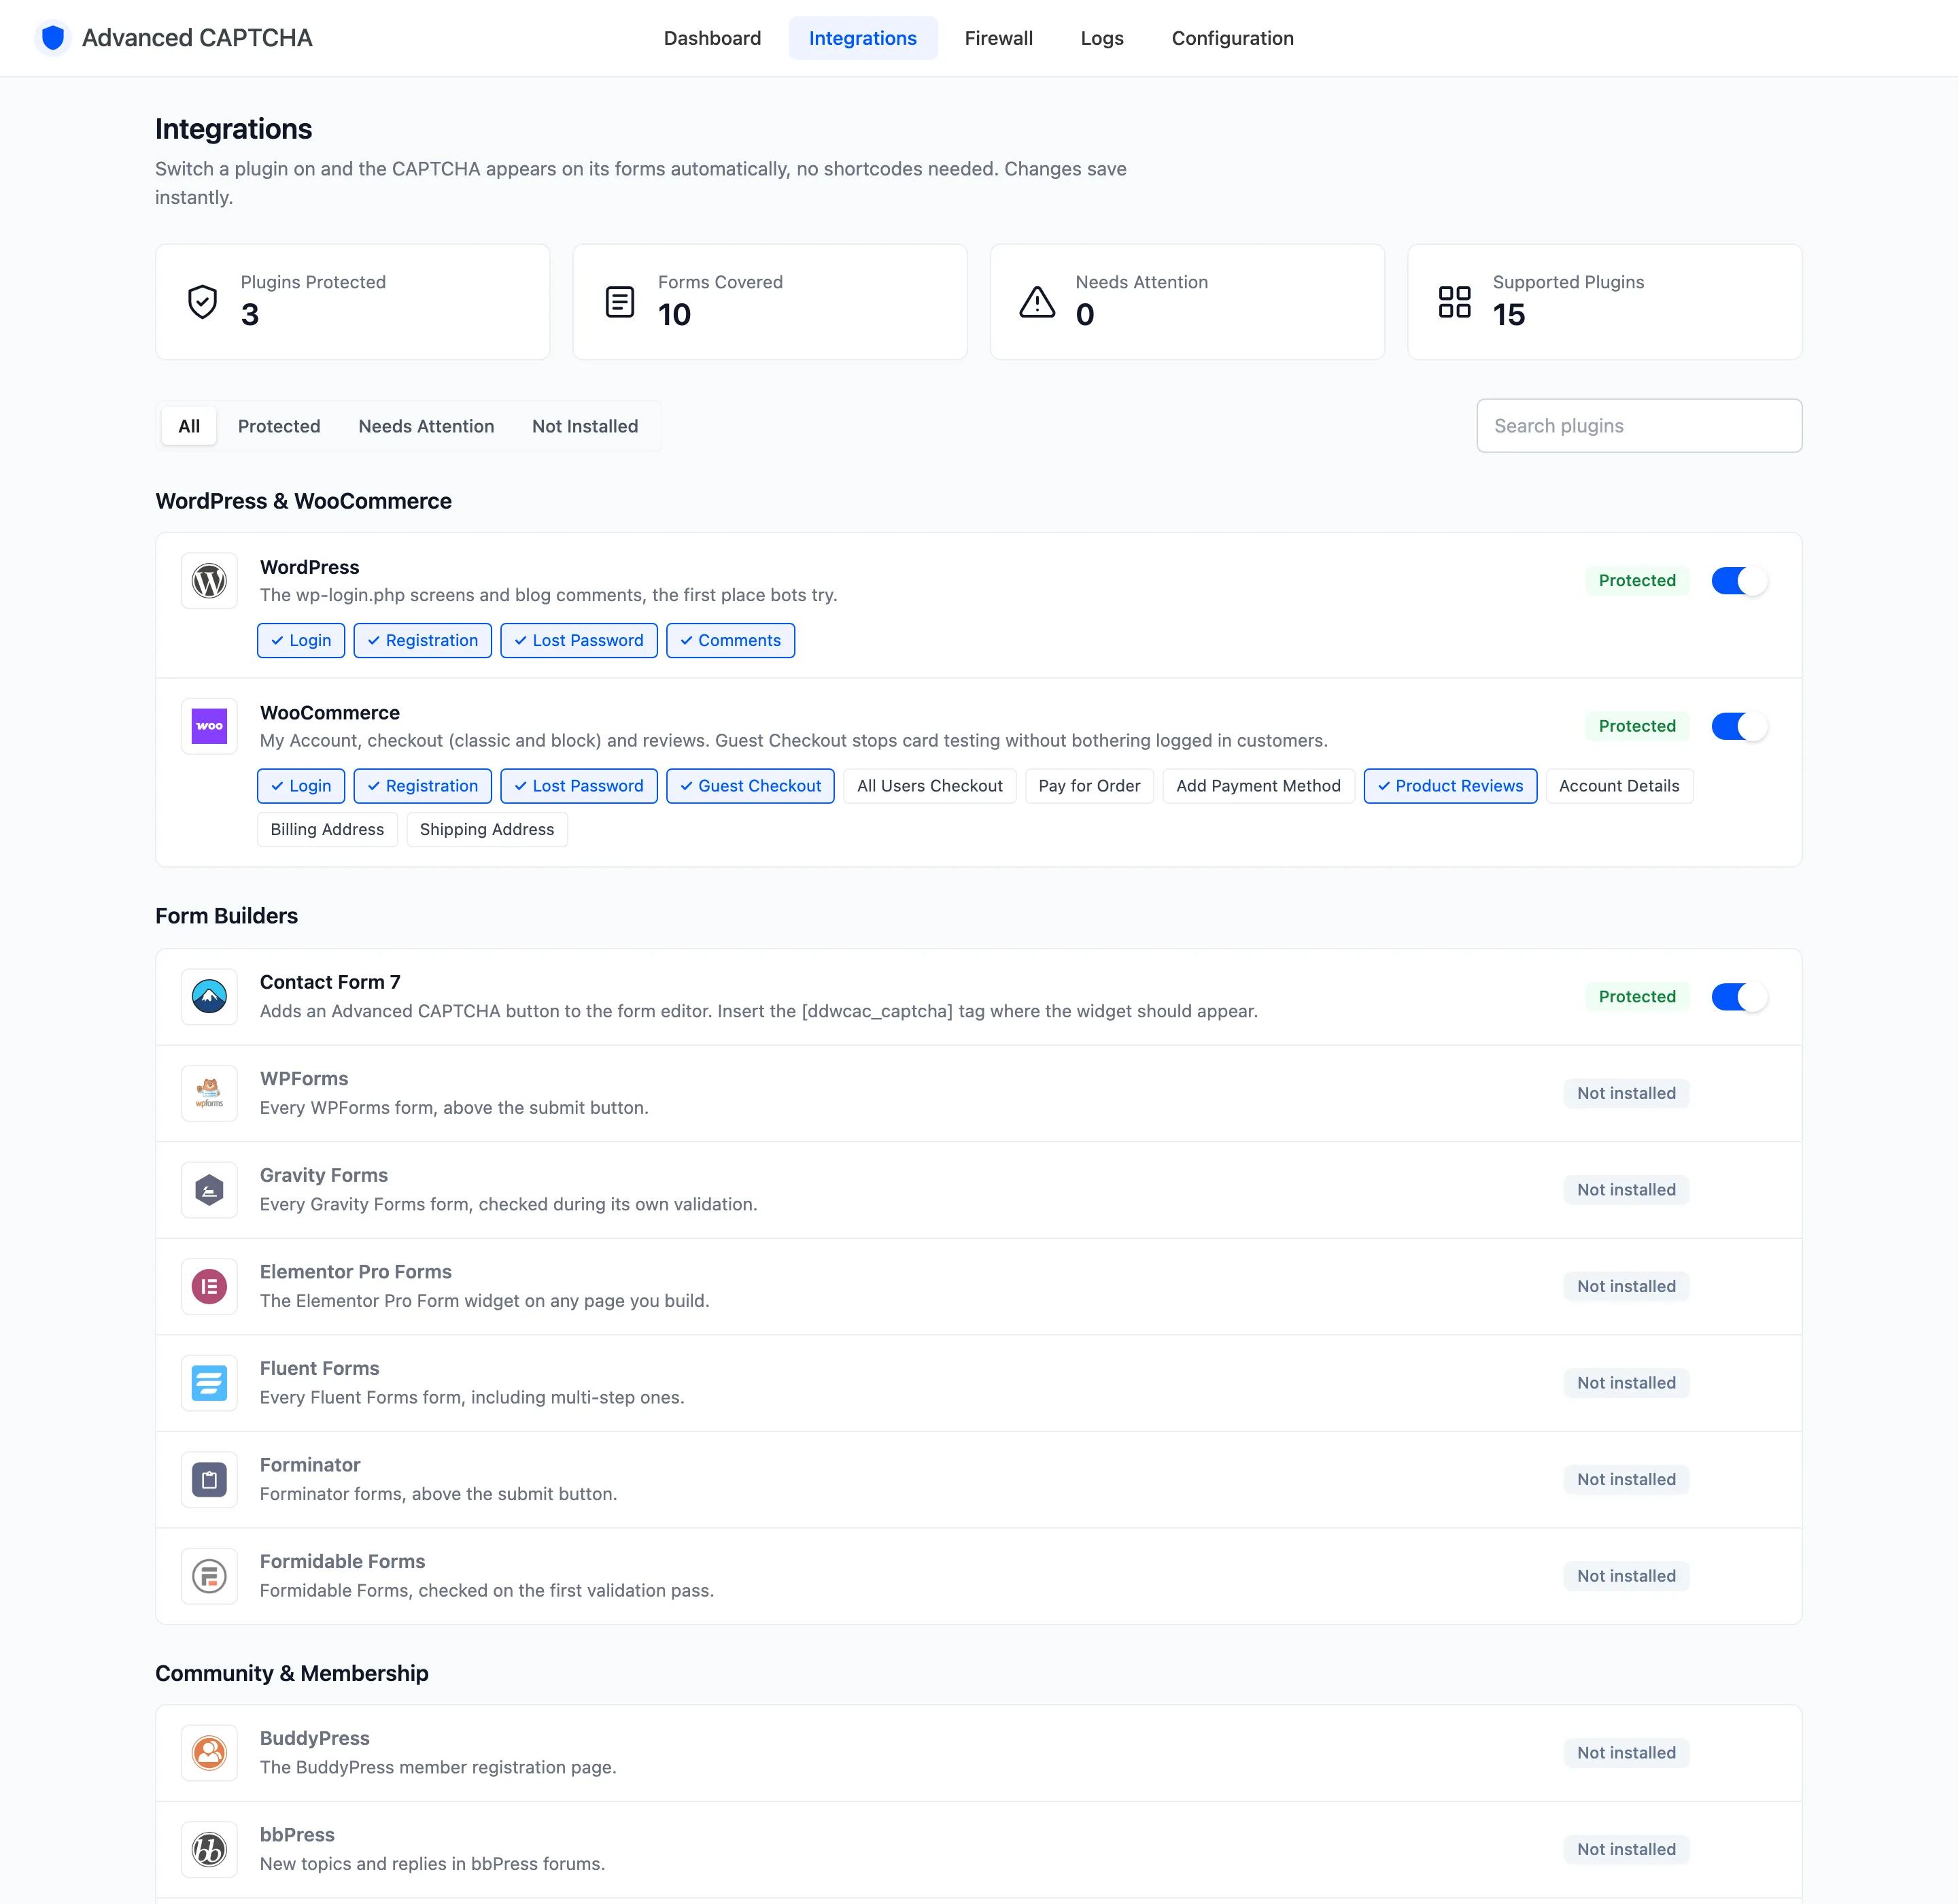The width and height of the screenshot is (1958, 1904).
Task: Click the Advanced CAPTCHA shield logo
Action: click(x=53, y=38)
